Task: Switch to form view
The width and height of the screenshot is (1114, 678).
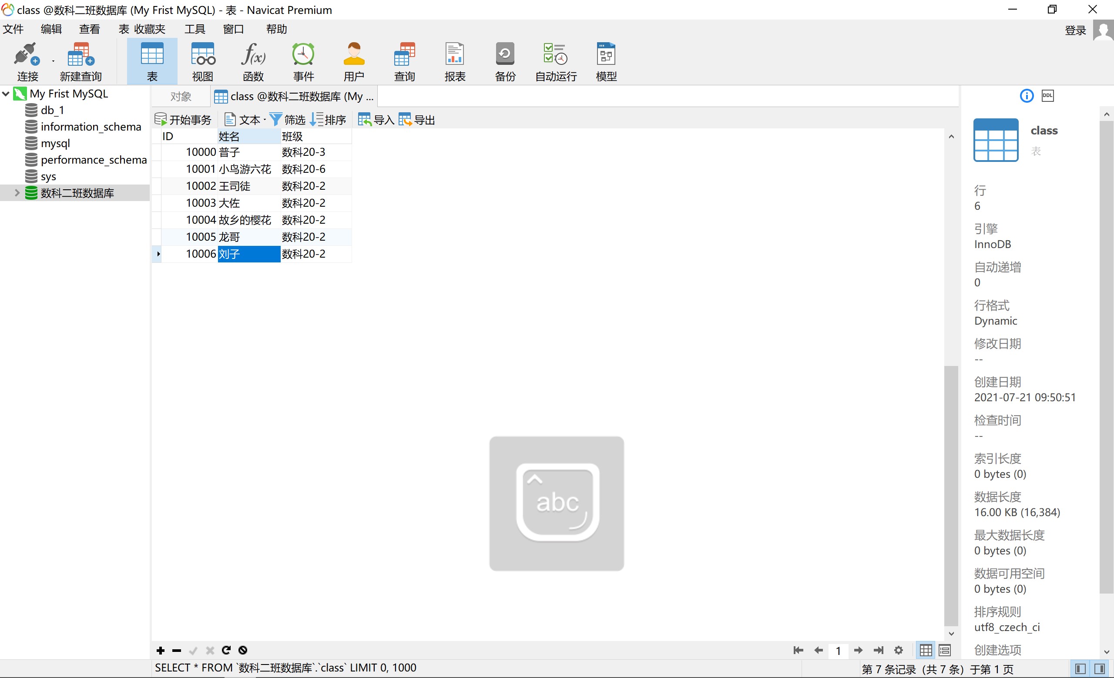Action: [944, 650]
